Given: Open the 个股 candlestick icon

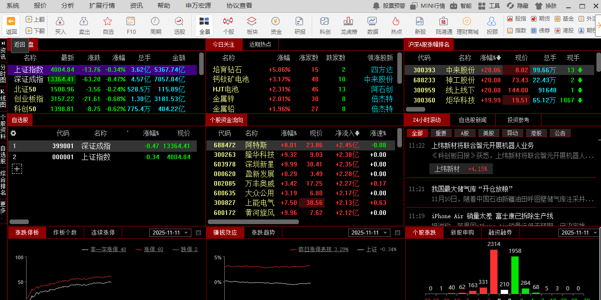Looking at the screenshot, I should tap(228, 25).
